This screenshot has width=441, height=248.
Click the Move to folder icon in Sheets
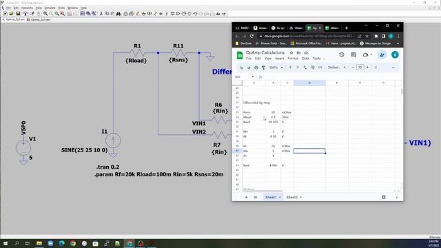(x=298, y=52)
